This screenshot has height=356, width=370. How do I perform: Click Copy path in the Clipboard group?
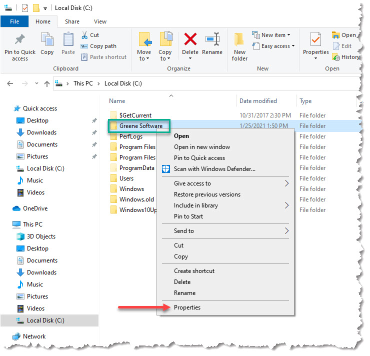pyautogui.click(x=103, y=46)
